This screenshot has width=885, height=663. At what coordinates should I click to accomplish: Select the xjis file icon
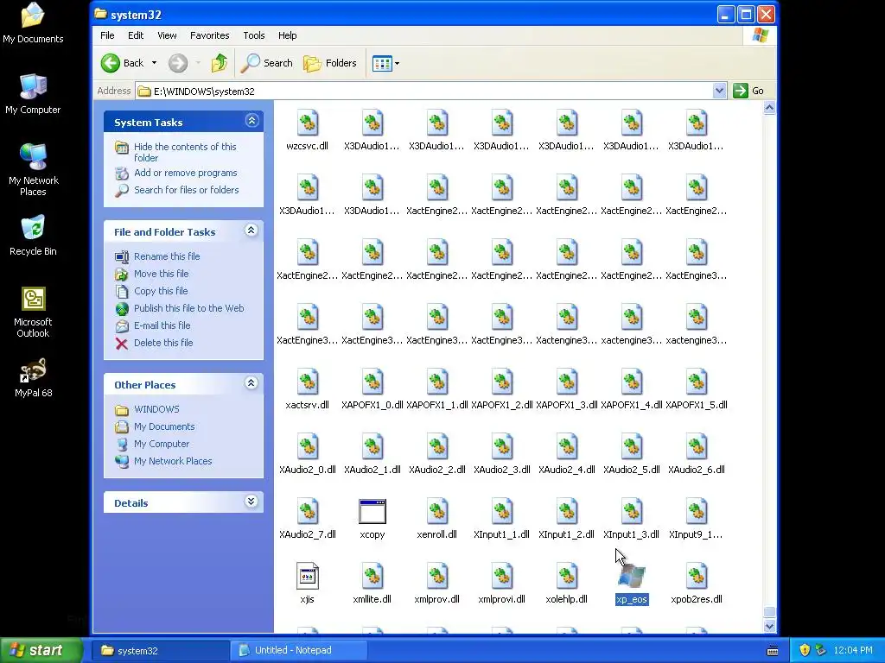click(308, 576)
